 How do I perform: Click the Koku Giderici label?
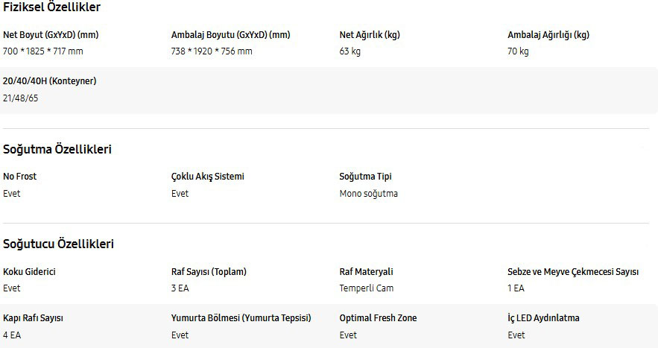click(x=29, y=271)
